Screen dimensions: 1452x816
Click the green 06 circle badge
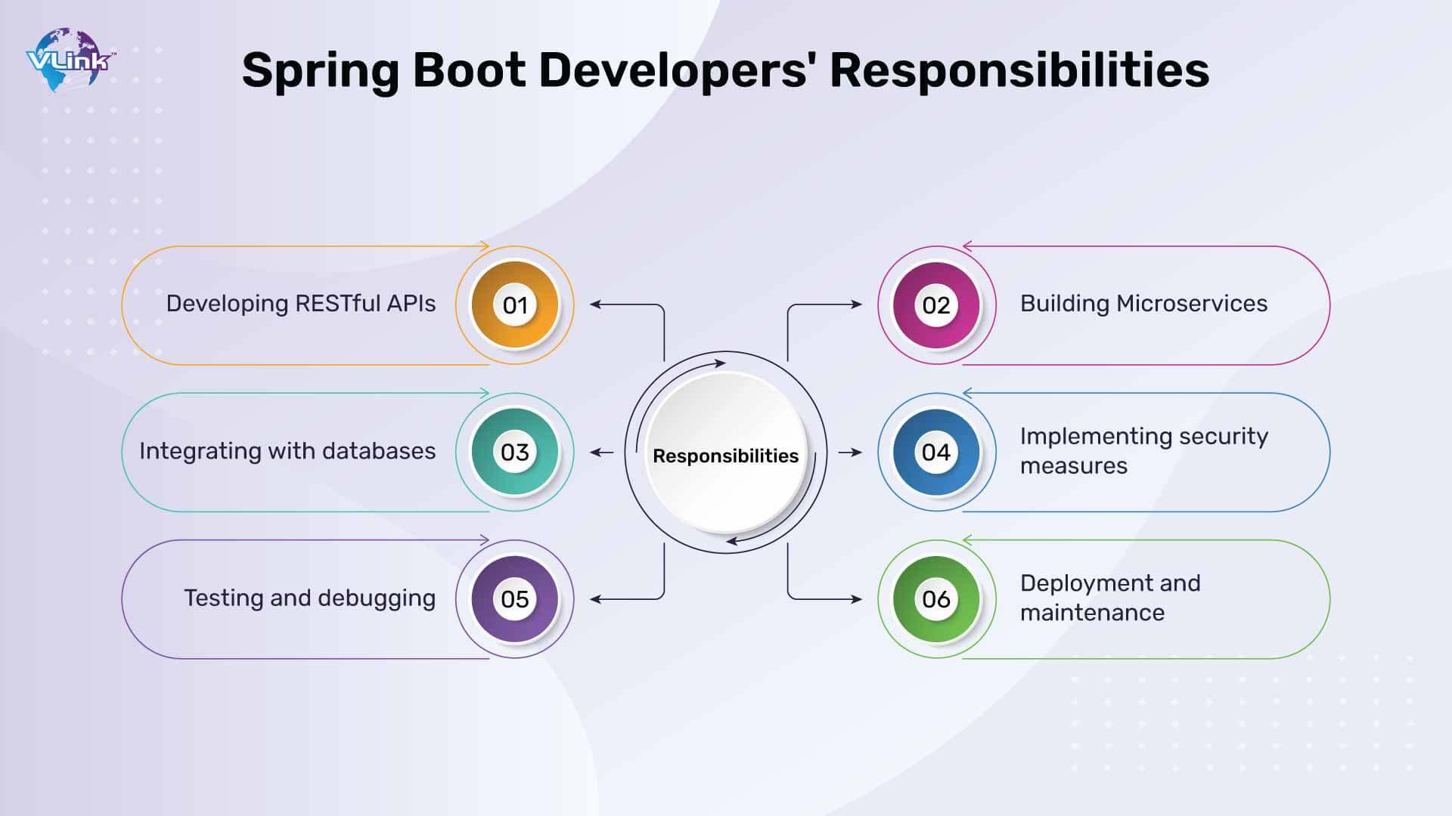pos(936,599)
